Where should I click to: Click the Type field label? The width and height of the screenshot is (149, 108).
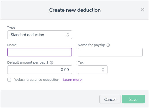pyautogui.click(x=11, y=28)
